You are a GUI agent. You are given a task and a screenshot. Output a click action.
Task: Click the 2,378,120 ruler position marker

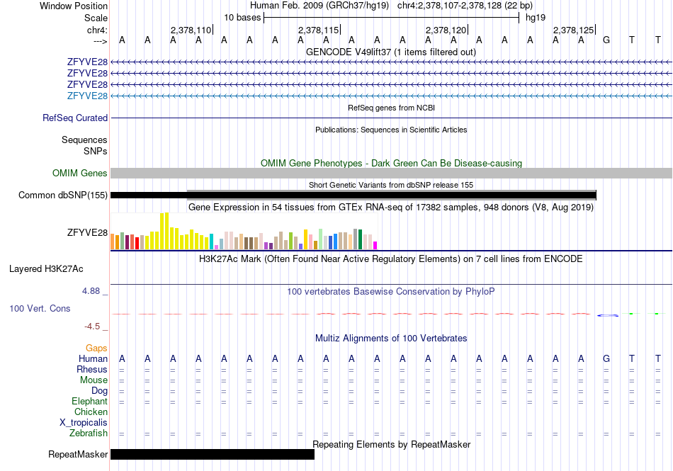click(x=446, y=30)
